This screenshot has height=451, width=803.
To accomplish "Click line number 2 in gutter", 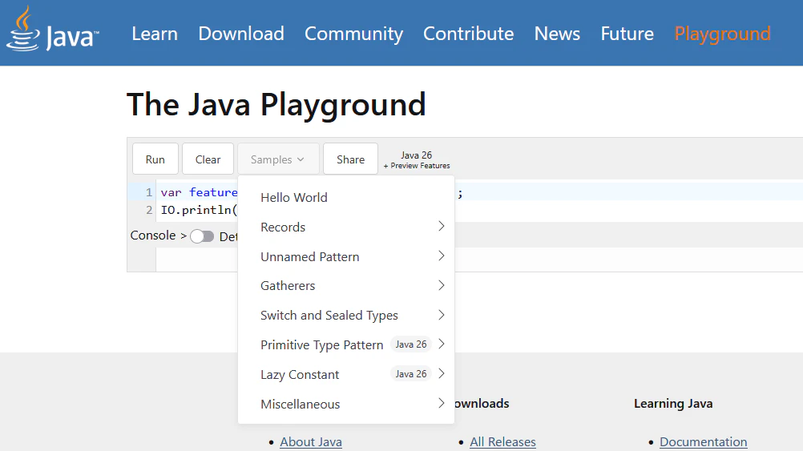I will (x=149, y=210).
